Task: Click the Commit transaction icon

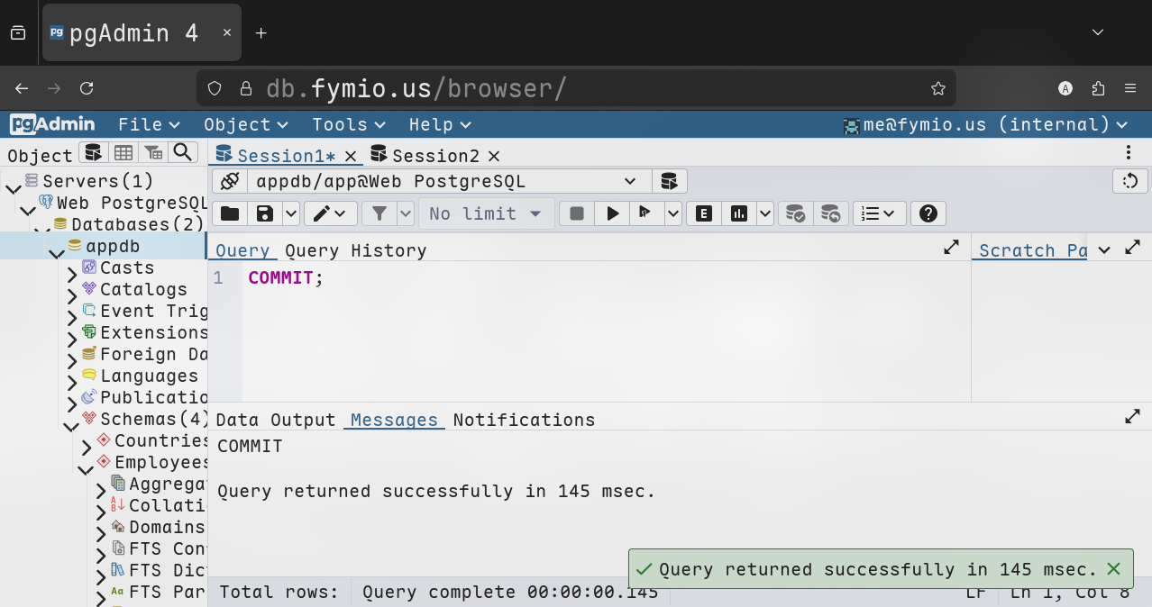Action: (x=795, y=213)
